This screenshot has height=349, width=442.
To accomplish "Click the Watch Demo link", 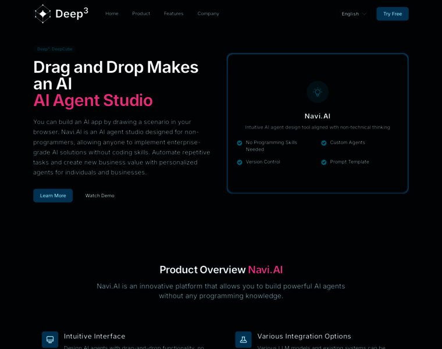I will coord(100,195).
